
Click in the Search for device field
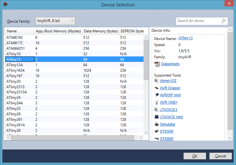click(x=198, y=21)
